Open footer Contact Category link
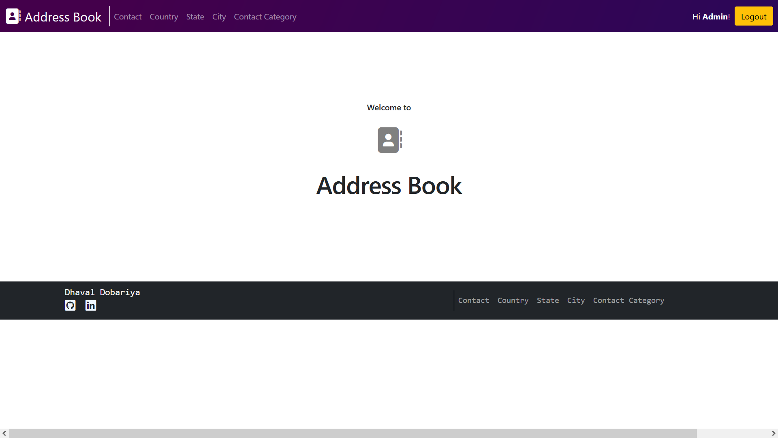 (x=628, y=301)
